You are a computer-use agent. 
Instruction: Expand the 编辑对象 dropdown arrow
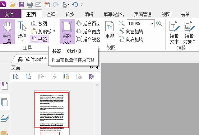(x=194, y=41)
